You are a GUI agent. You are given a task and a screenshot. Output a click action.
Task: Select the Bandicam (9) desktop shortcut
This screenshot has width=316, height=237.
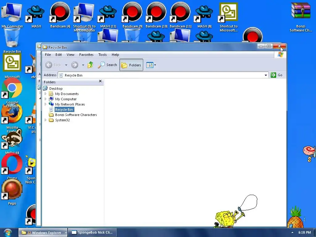pyautogui.click(x=132, y=15)
